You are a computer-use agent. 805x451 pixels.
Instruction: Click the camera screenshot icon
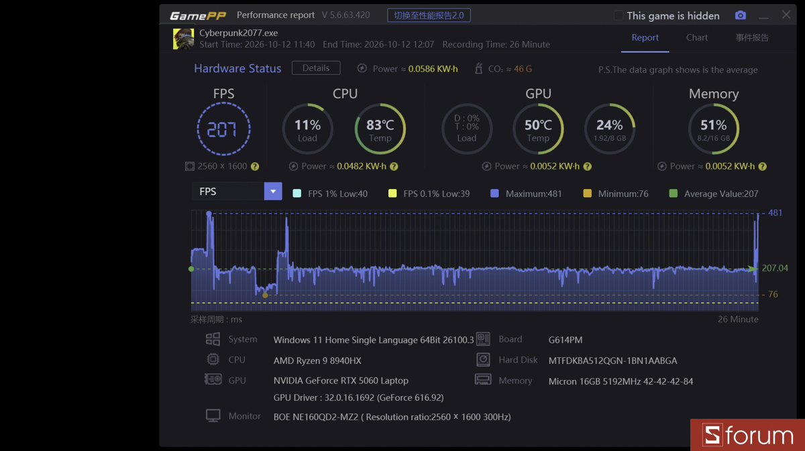click(740, 15)
